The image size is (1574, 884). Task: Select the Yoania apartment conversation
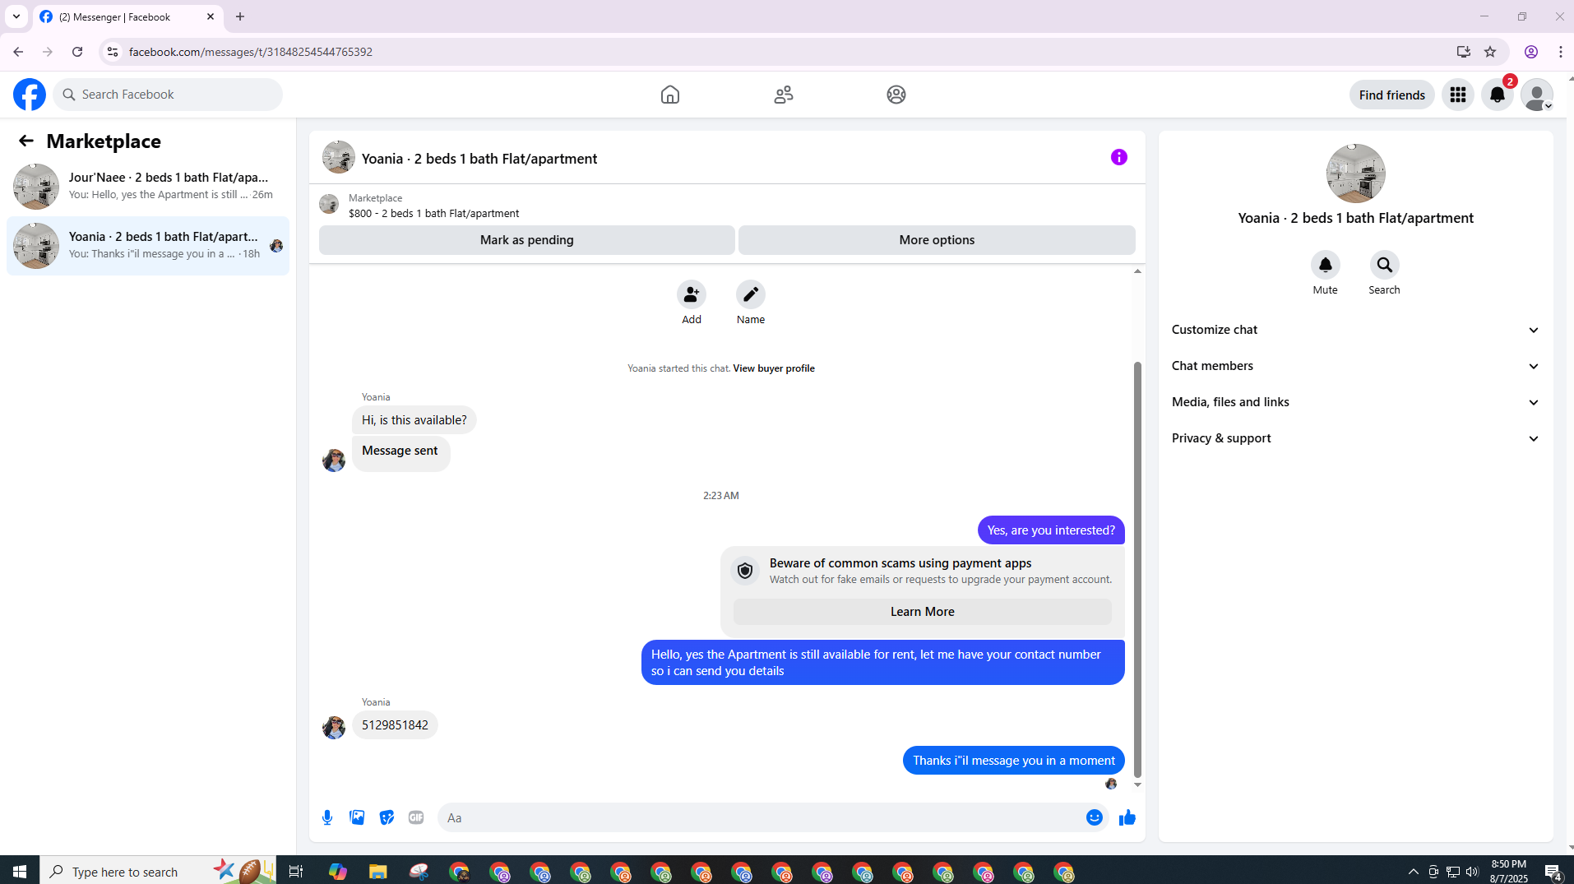click(x=148, y=245)
